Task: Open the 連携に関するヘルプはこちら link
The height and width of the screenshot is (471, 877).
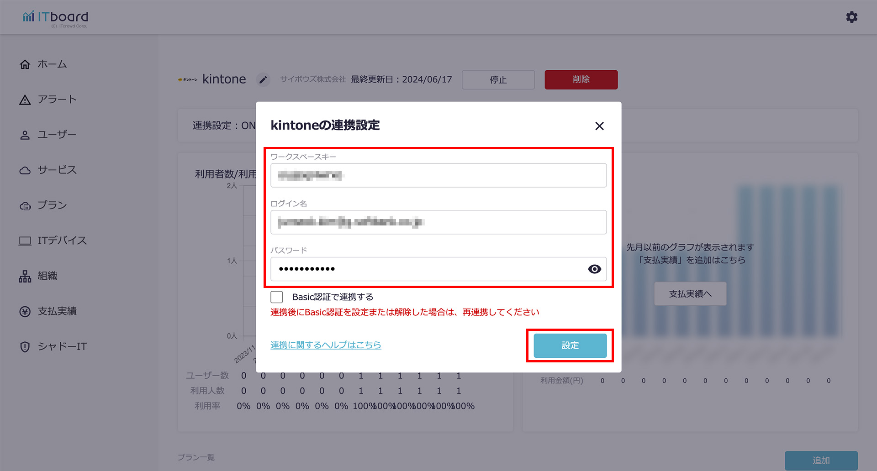Action: (x=326, y=345)
